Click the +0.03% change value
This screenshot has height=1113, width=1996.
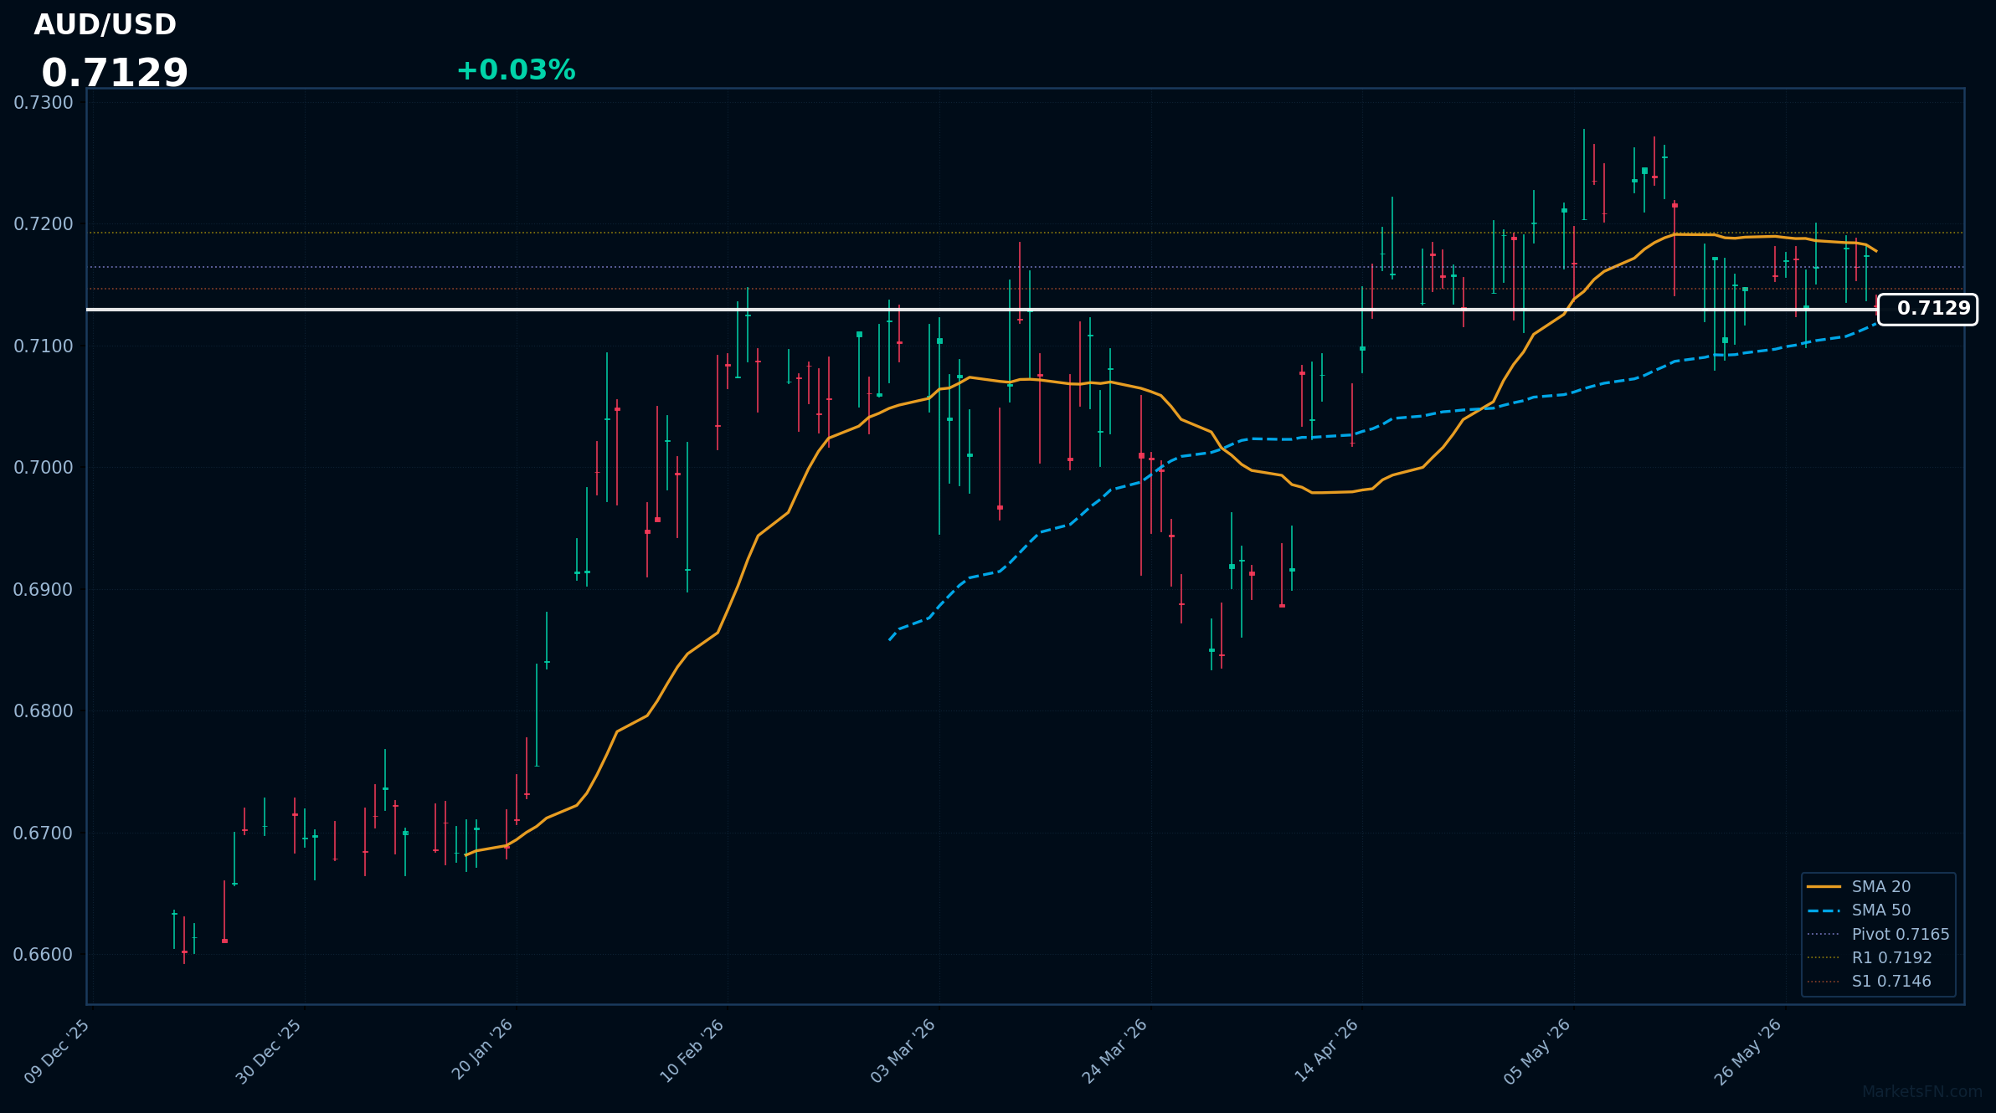click(516, 71)
